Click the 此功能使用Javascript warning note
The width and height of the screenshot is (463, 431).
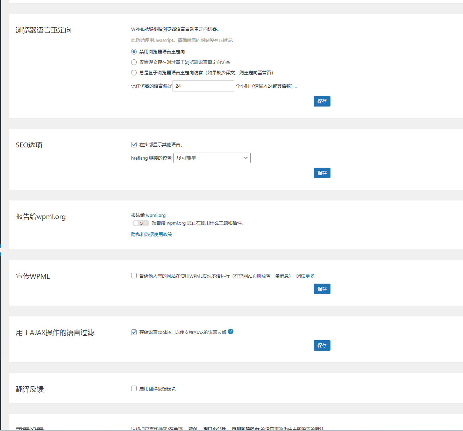(x=183, y=40)
